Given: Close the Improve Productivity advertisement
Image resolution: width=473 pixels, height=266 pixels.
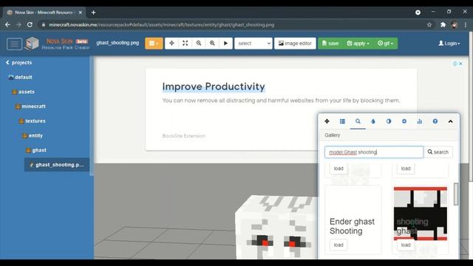Looking at the screenshot, I should (460, 64).
